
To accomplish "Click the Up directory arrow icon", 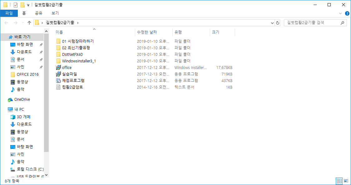I will point(29,23).
